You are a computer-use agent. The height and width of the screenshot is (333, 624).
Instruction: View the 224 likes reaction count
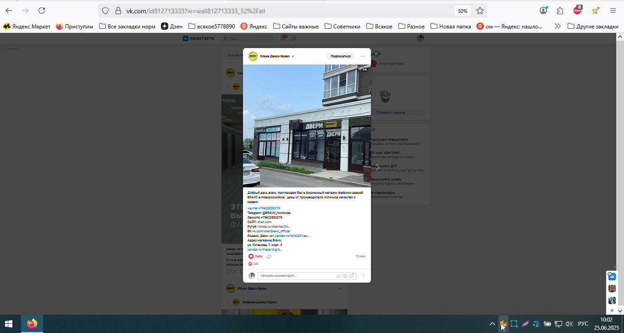point(254,264)
